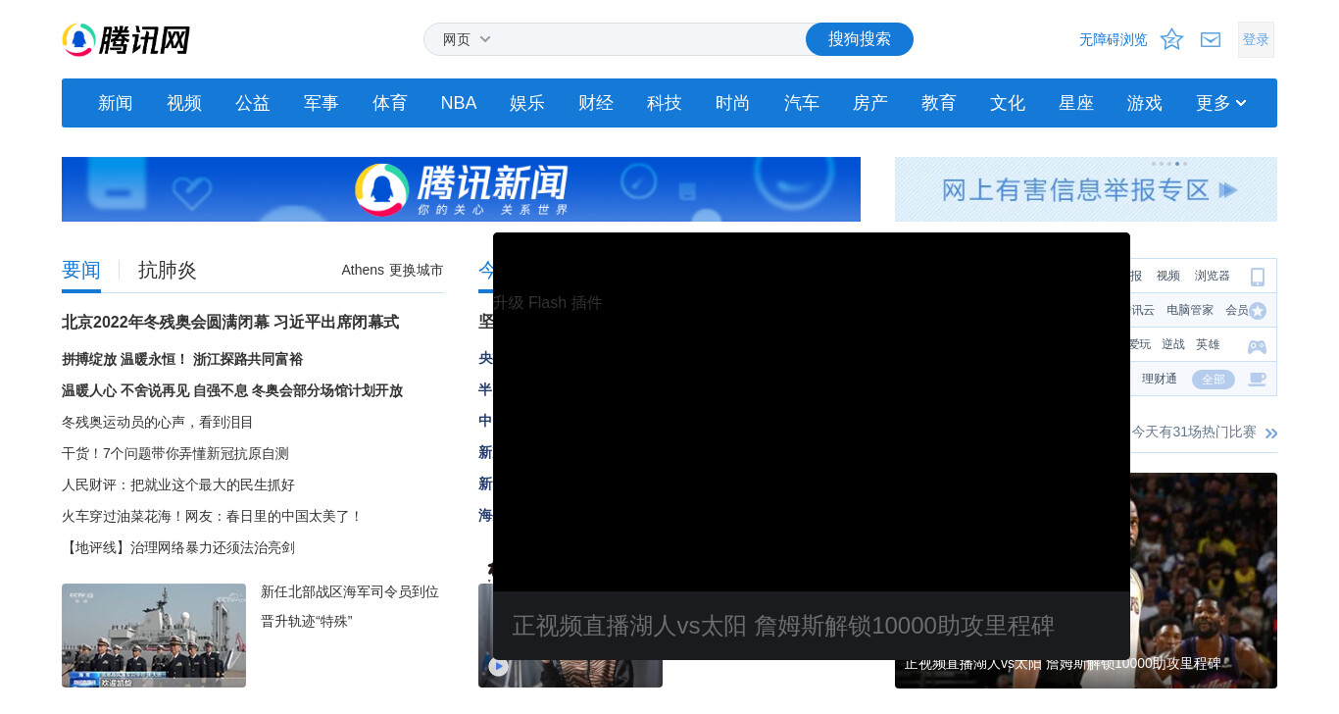1339x714 pixels.
Task: Click the gamepad icon in the games row
Action: click(x=1257, y=346)
